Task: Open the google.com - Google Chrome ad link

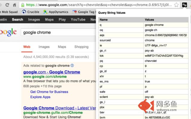Action: coord(52,72)
